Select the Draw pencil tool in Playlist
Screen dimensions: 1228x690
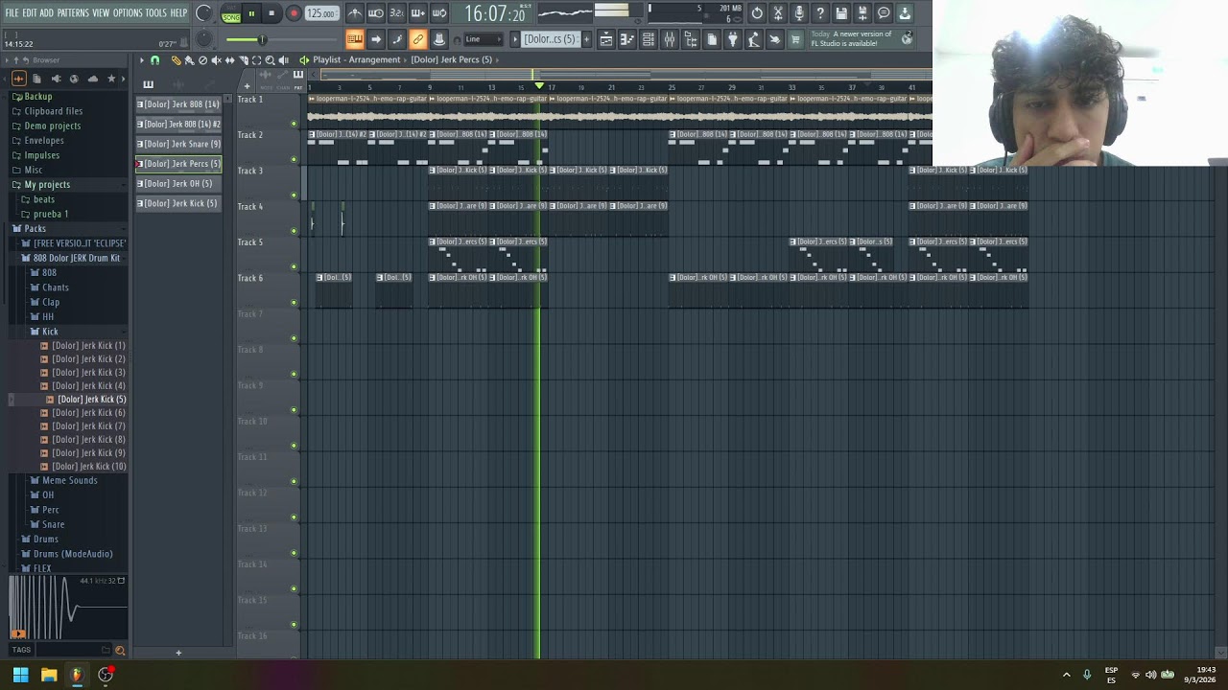pyautogui.click(x=177, y=60)
